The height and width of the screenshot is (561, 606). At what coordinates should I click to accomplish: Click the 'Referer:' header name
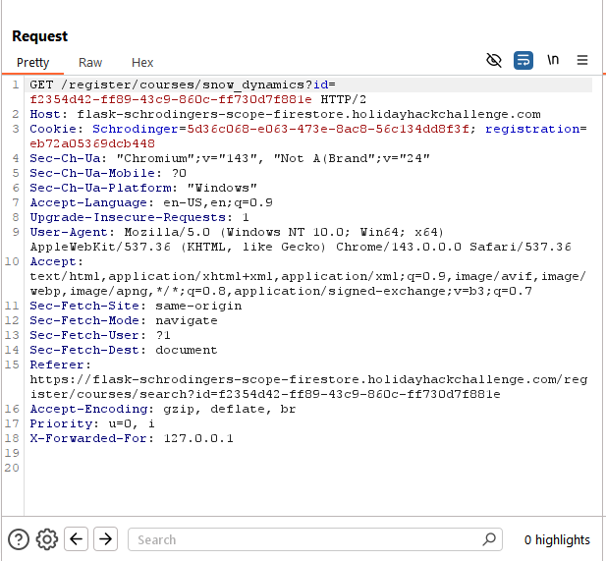(60, 365)
